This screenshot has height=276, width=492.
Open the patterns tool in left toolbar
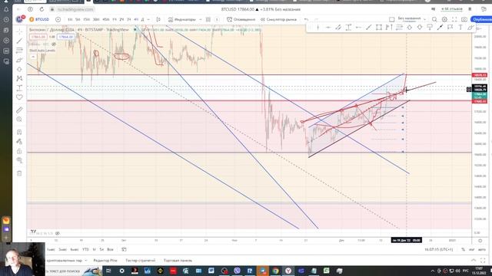coord(19,78)
